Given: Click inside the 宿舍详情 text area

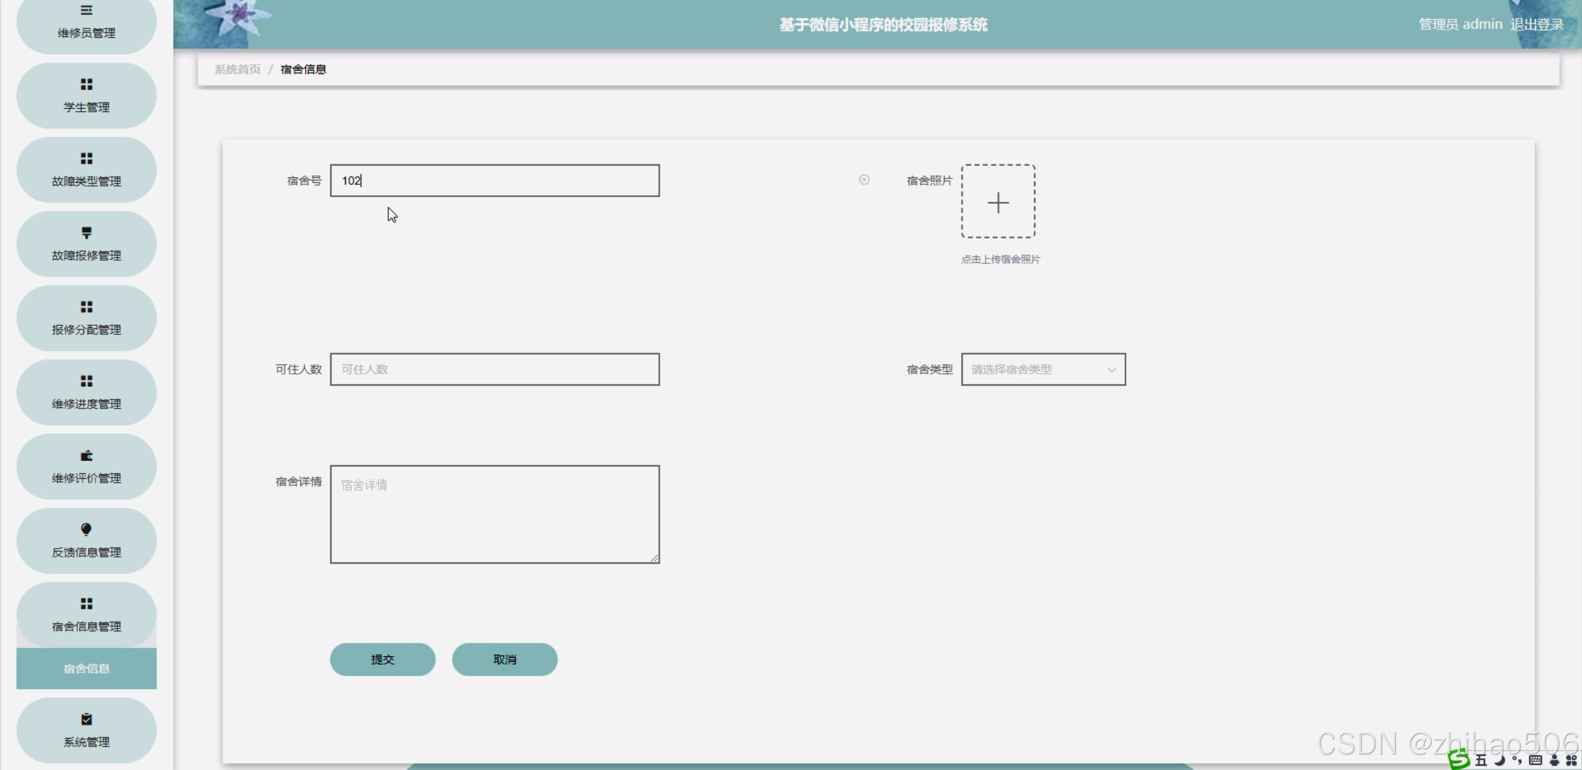Looking at the screenshot, I should tap(495, 514).
